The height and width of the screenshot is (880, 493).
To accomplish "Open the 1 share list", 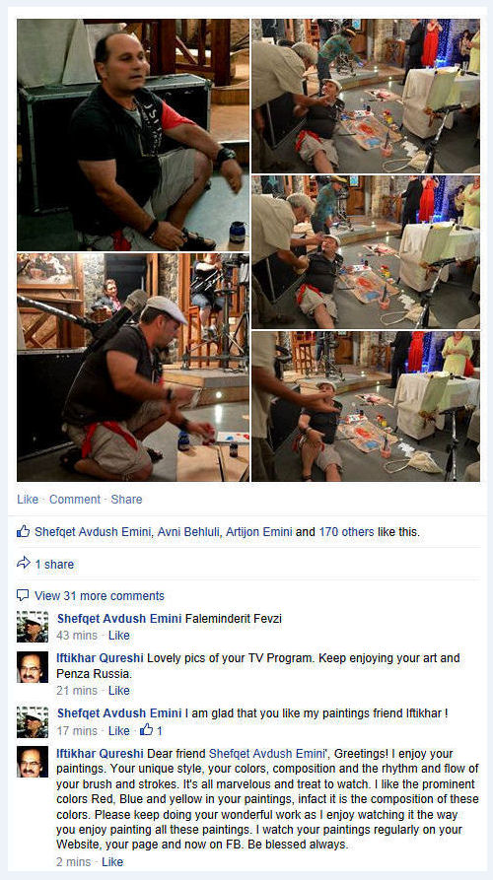I will pos(54,564).
